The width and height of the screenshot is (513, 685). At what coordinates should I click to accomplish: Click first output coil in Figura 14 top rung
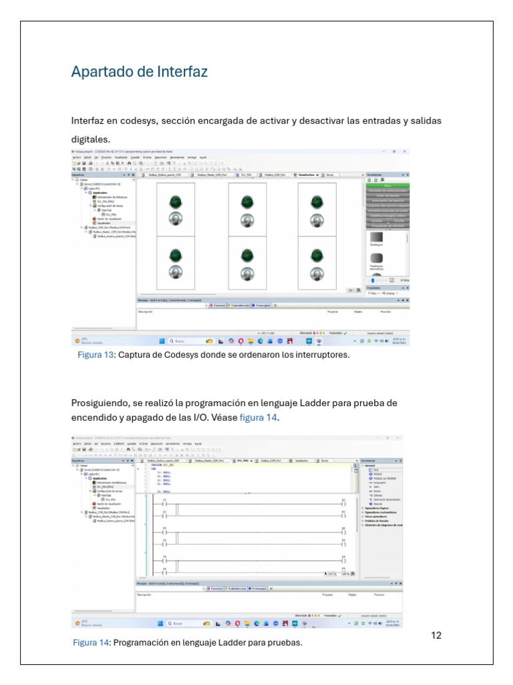coord(343,504)
